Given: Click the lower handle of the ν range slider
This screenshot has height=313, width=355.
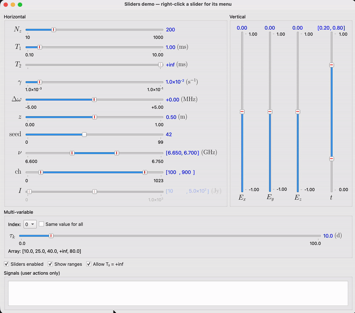Looking at the screenshot, I should [x=72, y=153].
